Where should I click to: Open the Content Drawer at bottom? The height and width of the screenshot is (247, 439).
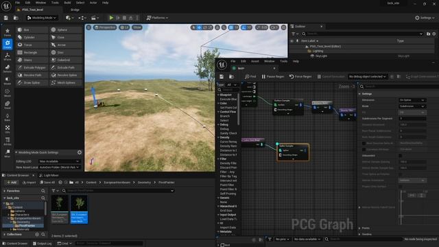click(x=15, y=244)
